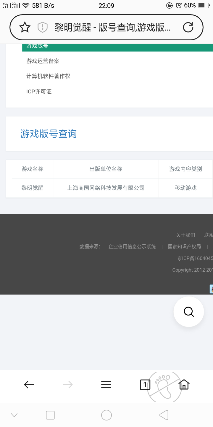
Task: Tap the battery icon in status bar
Action: (x=204, y=5)
